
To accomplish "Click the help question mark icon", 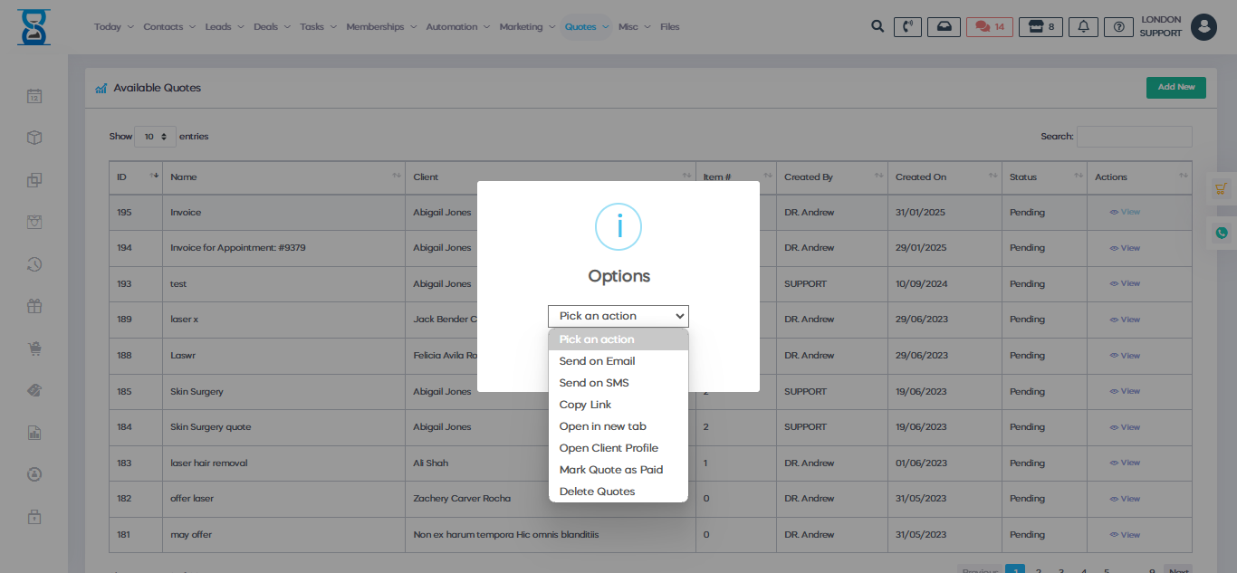I will (x=1119, y=27).
